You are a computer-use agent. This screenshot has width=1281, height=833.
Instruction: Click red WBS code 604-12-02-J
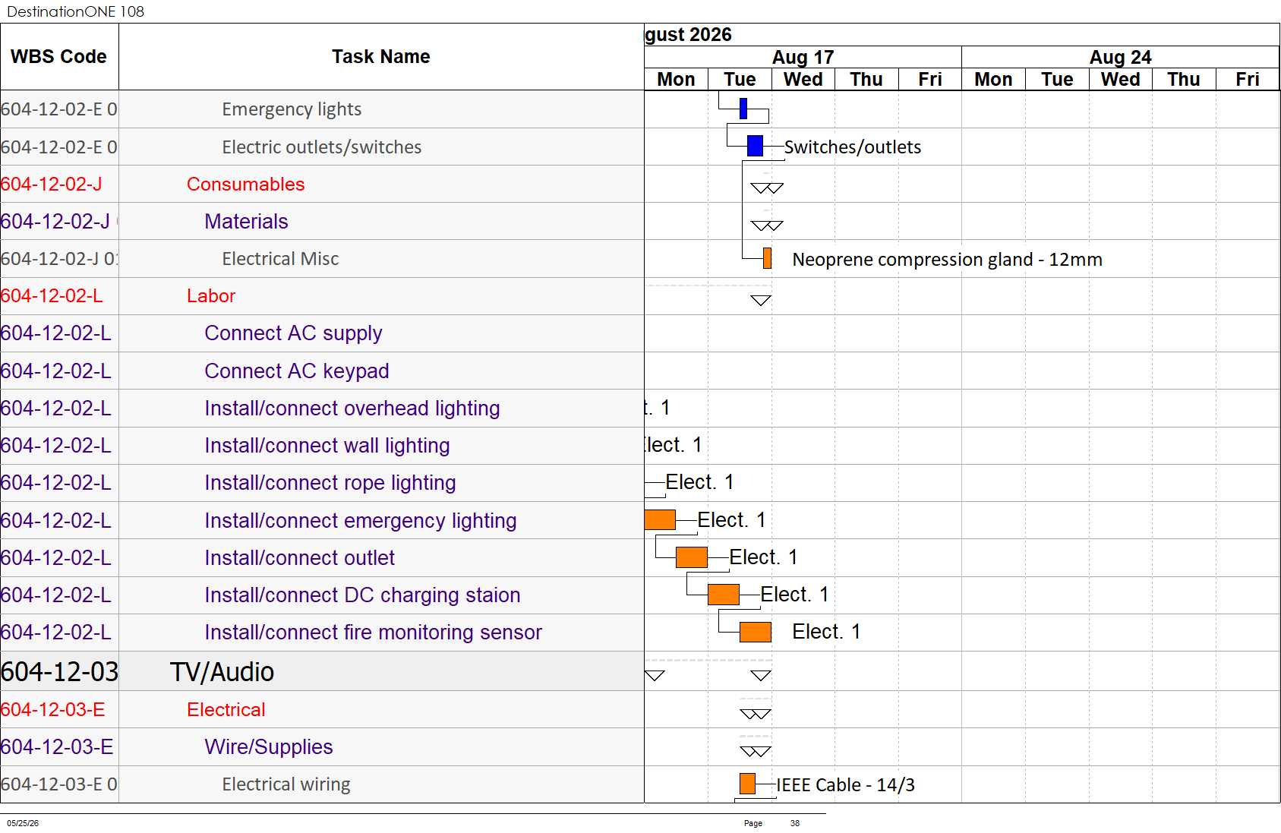click(52, 184)
